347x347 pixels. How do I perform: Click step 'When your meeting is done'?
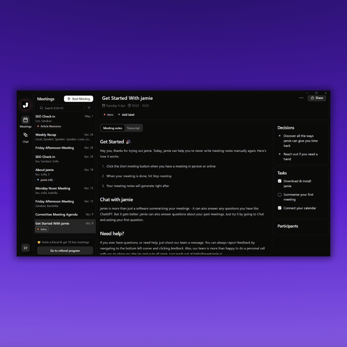tap(139, 176)
